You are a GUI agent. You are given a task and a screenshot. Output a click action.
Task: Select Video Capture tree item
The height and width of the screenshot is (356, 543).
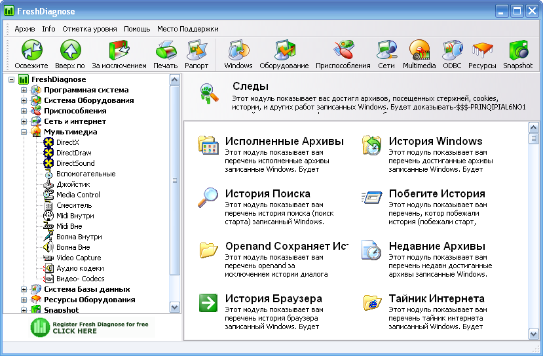click(79, 258)
